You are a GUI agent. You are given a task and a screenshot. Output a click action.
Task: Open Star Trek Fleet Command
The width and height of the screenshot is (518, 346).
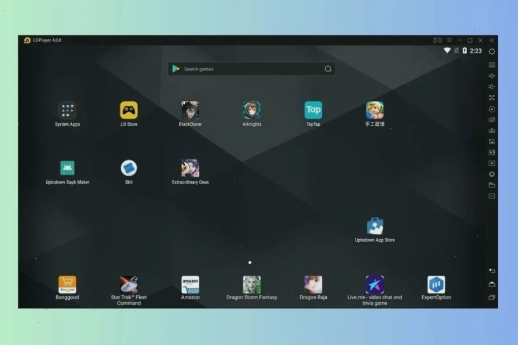pos(129,285)
